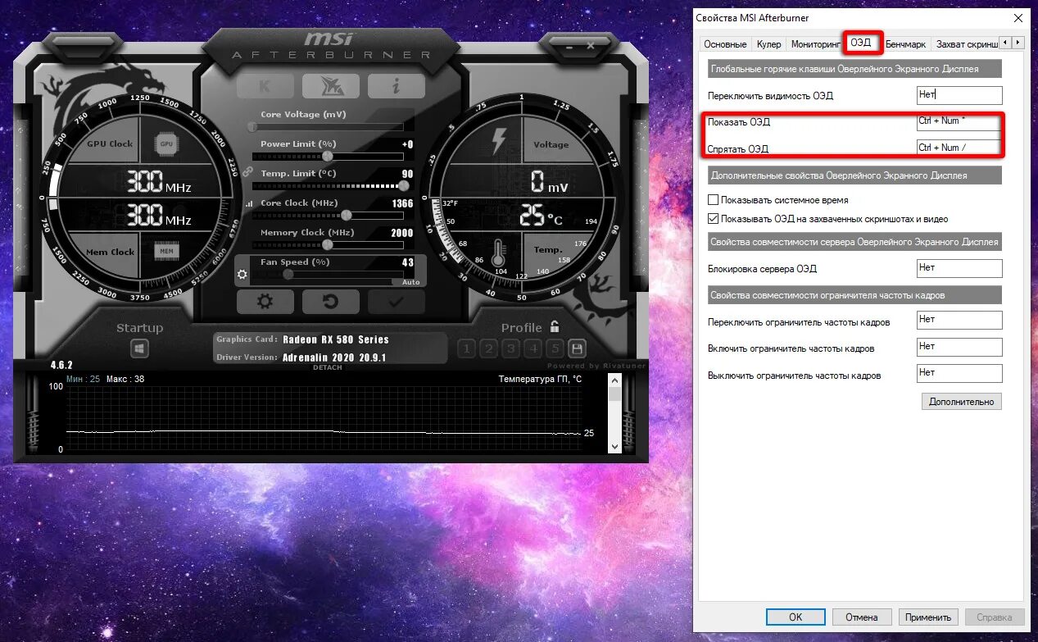Open Afterburner settings gear button
The image size is (1038, 642).
(x=265, y=302)
